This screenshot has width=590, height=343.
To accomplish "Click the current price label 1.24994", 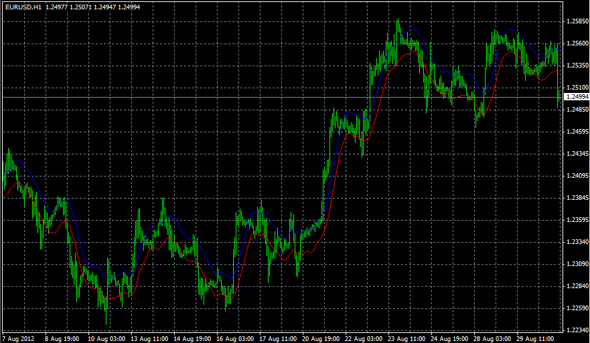I will tap(577, 97).
